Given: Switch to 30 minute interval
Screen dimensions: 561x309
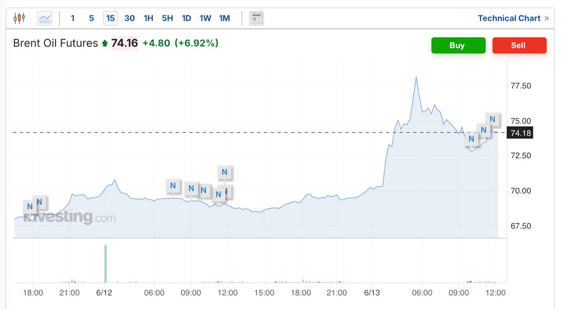Looking at the screenshot, I should (129, 18).
